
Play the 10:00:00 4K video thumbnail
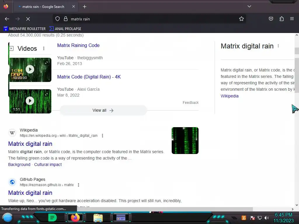click(x=30, y=70)
